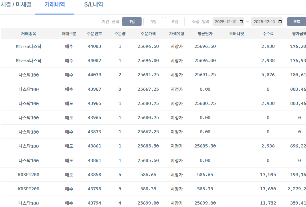This screenshot has width=306, height=207.
Task: Select Micro나스닥 in order 44082 row
Action: coord(28,61)
